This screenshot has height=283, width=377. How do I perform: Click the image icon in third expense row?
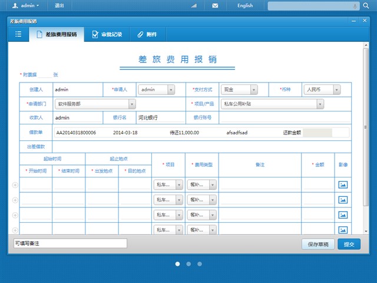pos(343,215)
